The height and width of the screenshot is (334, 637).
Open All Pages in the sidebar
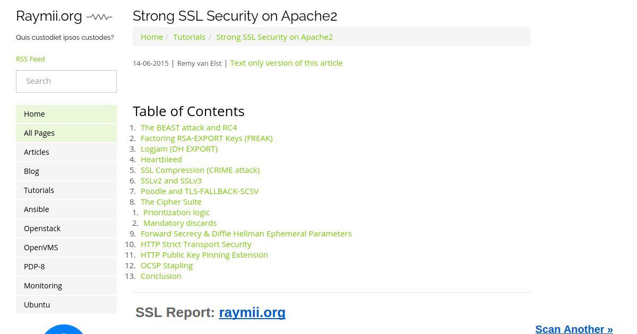pos(66,133)
